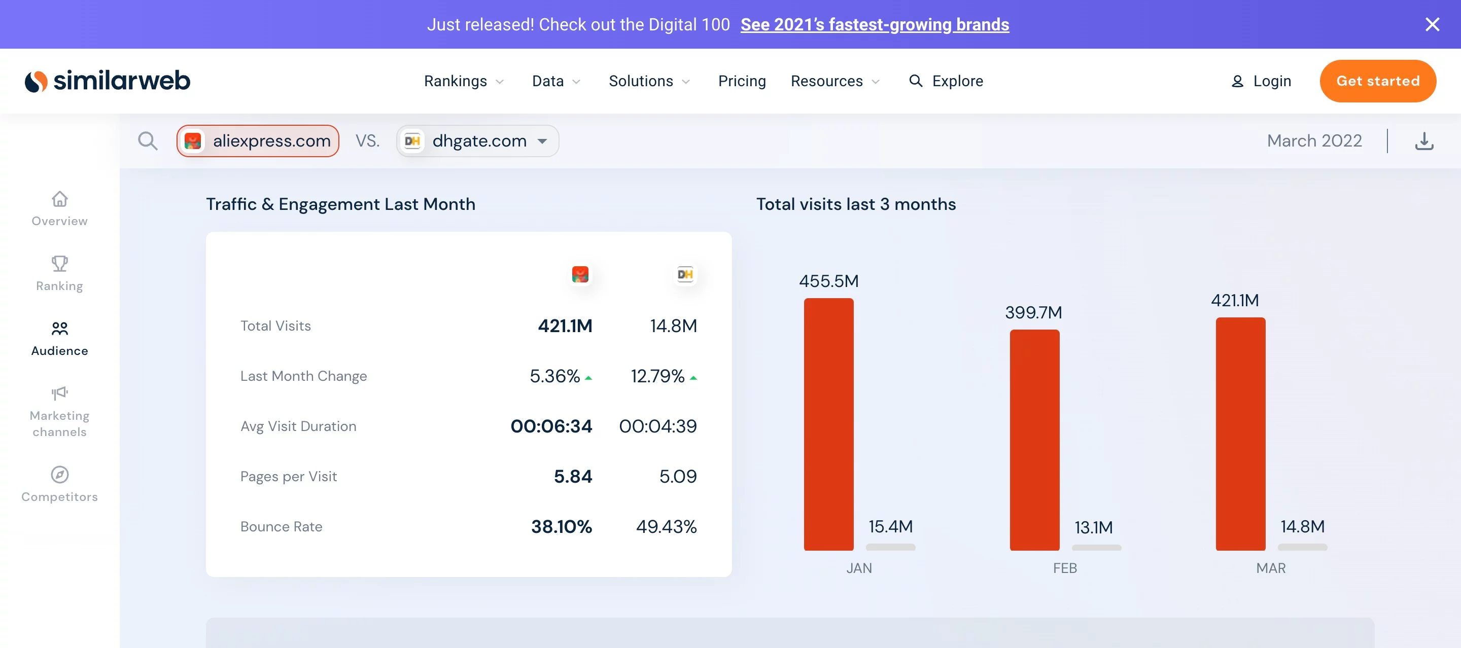Click the January DHgate 15.4M bar
The height and width of the screenshot is (648, 1461).
coord(890,547)
